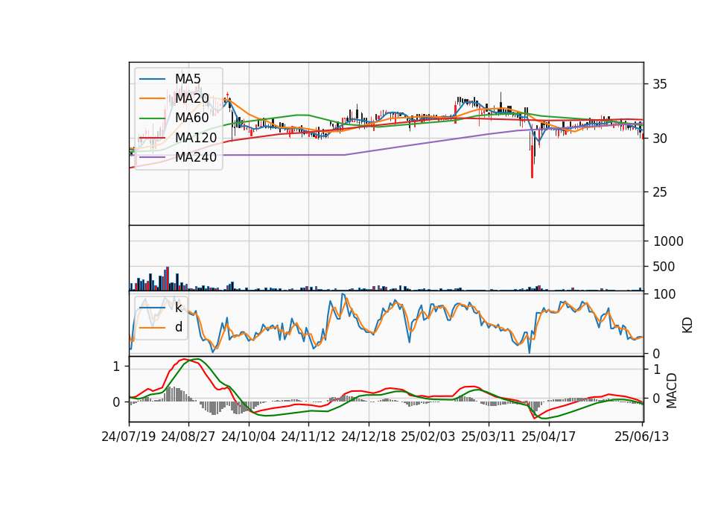Click the price axis value 35
This screenshot has height=514, width=715.
tap(660, 84)
